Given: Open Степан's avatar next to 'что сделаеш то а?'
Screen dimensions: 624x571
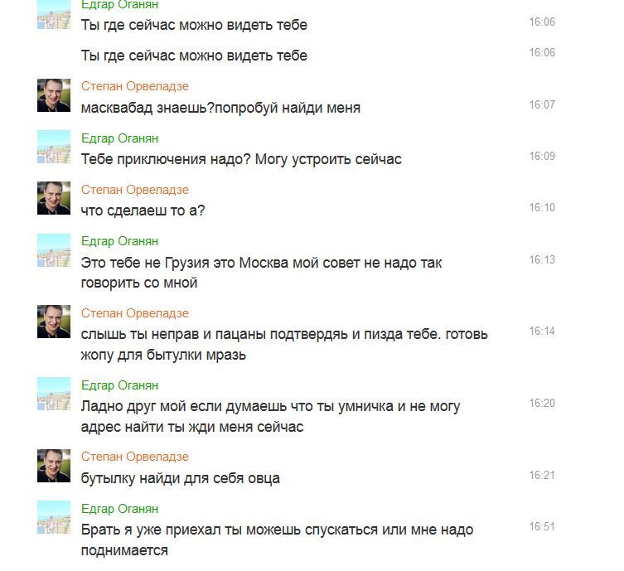Looking at the screenshot, I should pos(54,198).
